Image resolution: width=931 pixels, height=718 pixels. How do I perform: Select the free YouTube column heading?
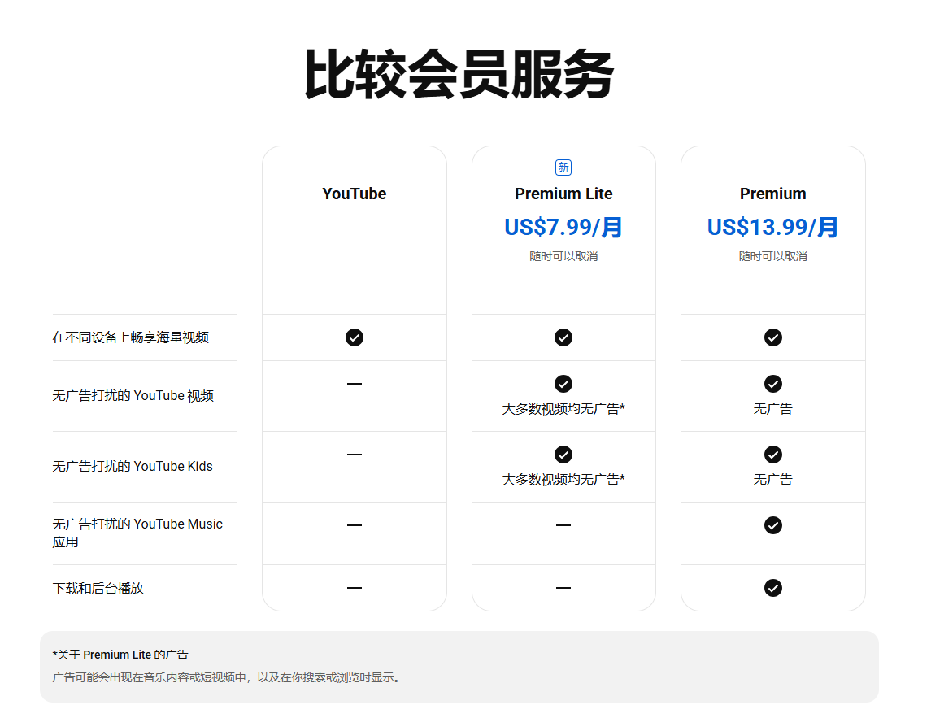355,194
